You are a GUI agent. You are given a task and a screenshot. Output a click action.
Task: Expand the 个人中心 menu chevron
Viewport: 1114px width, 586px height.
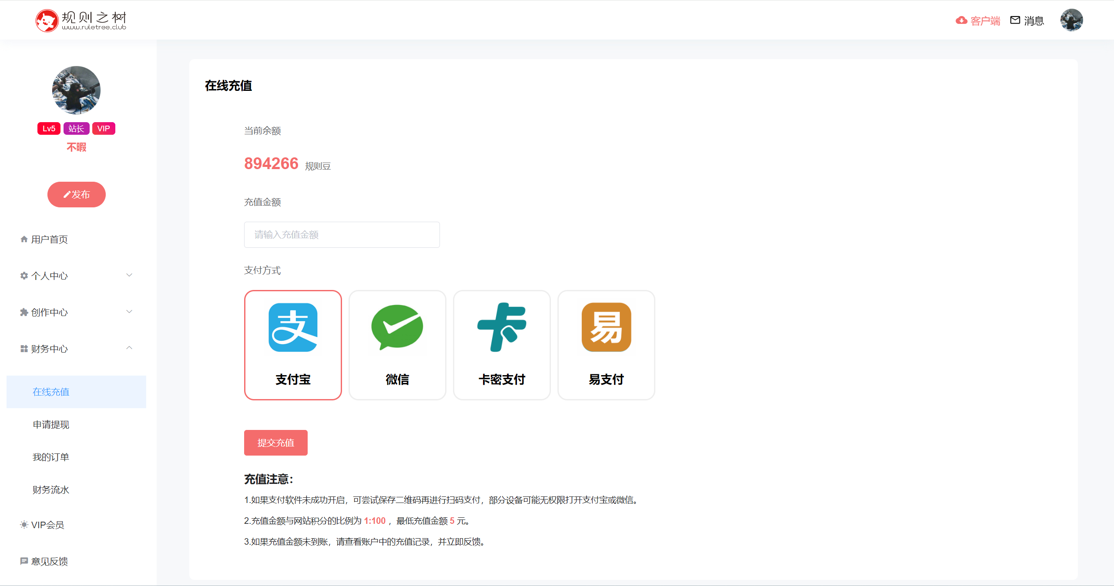[129, 275]
